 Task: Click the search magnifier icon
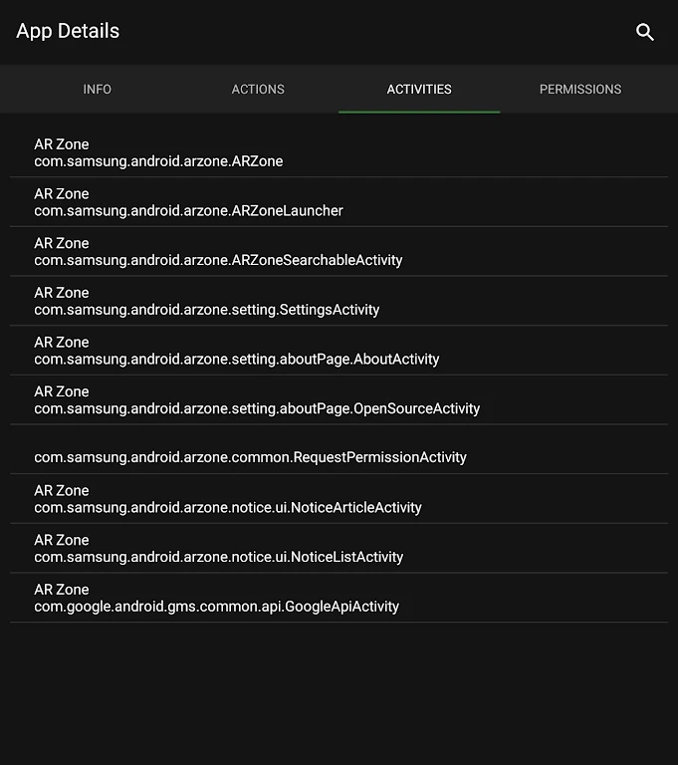point(645,32)
